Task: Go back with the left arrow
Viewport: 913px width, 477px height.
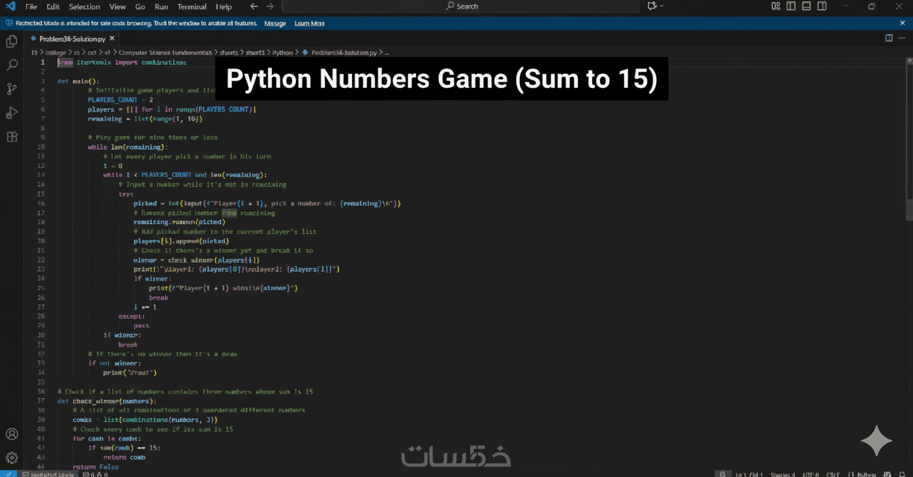Action: tap(254, 6)
